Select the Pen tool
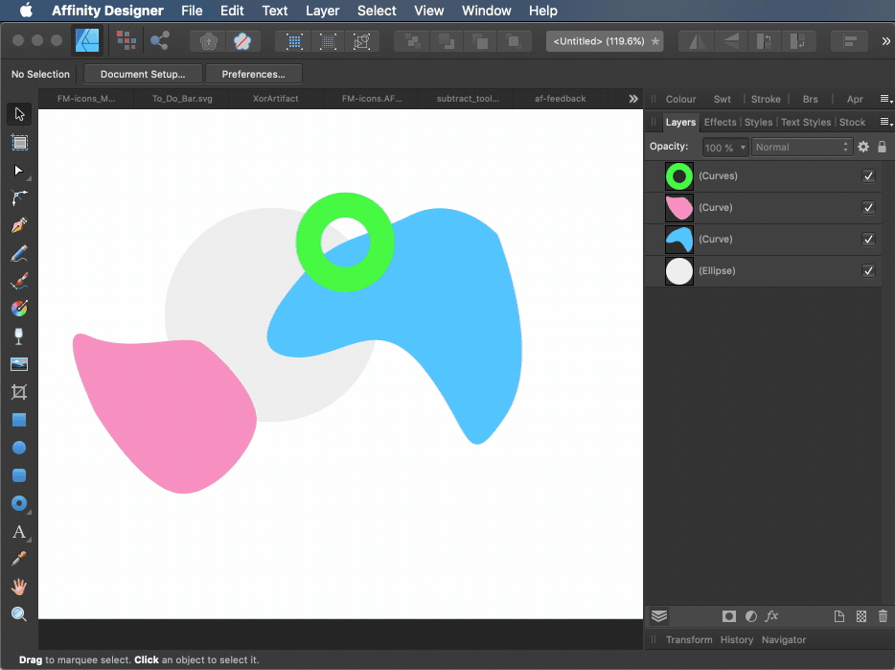This screenshot has height=670, width=895. click(19, 226)
